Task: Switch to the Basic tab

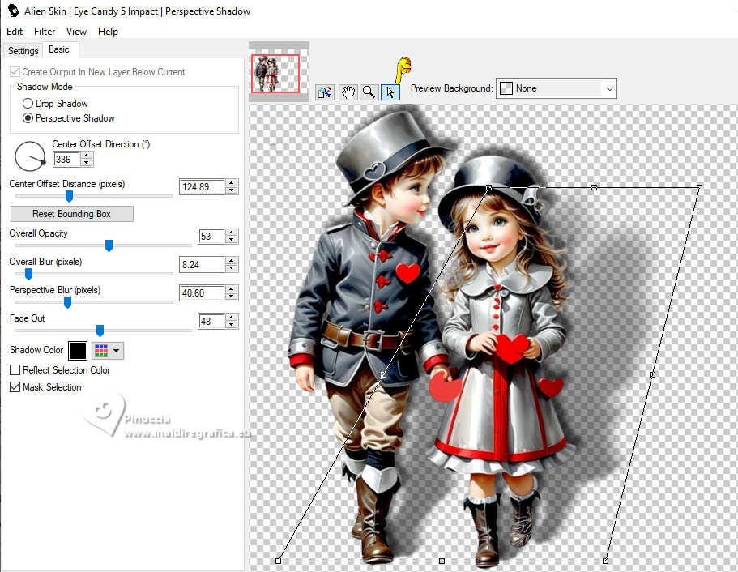Action: pos(59,49)
